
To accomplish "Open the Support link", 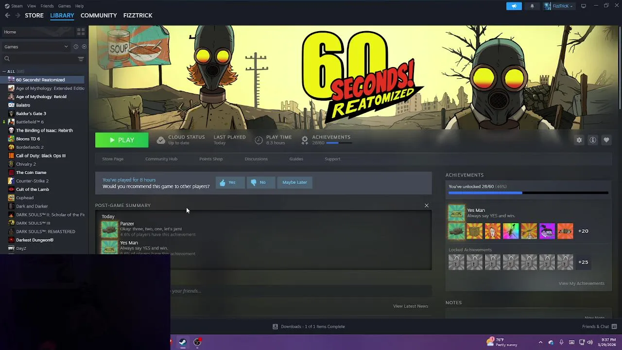I will 332,159.
